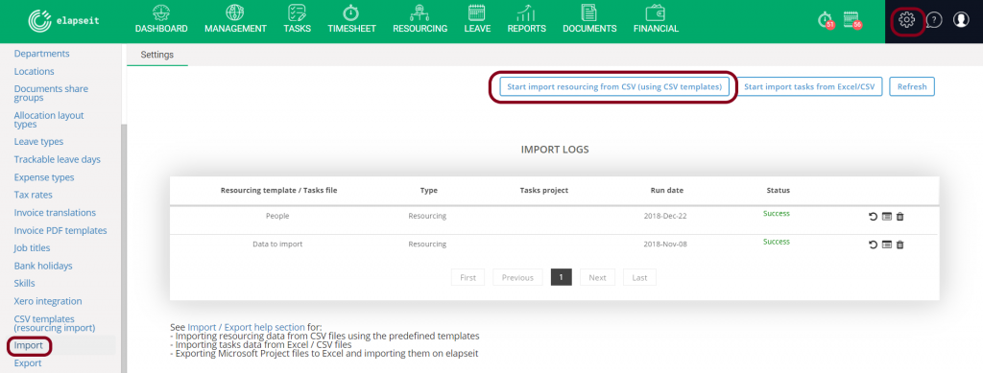Open the Import / Export help section link
This screenshot has height=373, width=983.
pyautogui.click(x=246, y=327)
